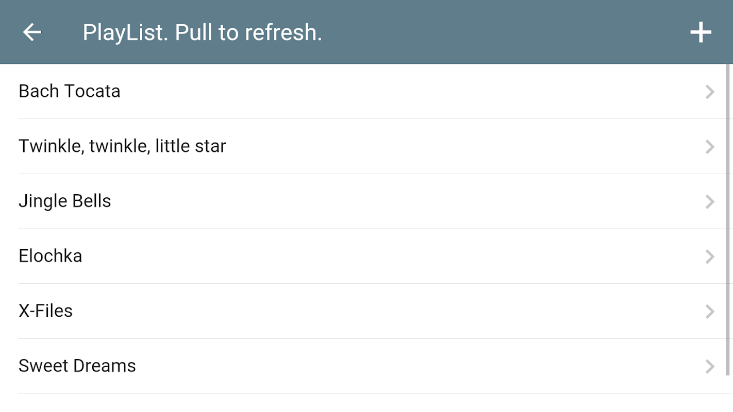Hit the Sweet Dreams chevron arrow
This screenshot has width=733, height=412.
click(710, 366)
